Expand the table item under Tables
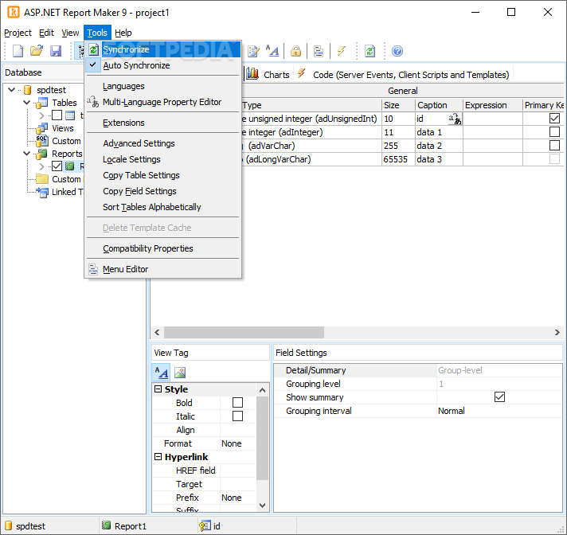 point(41,115)
